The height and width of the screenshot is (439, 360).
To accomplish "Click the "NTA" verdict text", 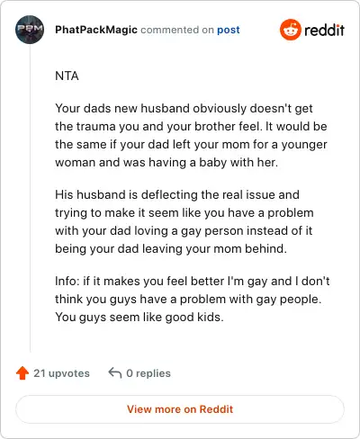I will pos(67,76).
